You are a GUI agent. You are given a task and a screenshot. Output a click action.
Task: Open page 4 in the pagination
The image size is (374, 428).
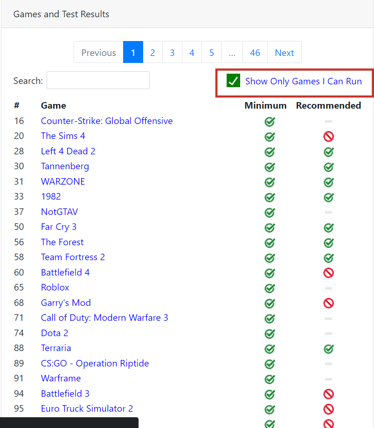click(x=192, y=52)
